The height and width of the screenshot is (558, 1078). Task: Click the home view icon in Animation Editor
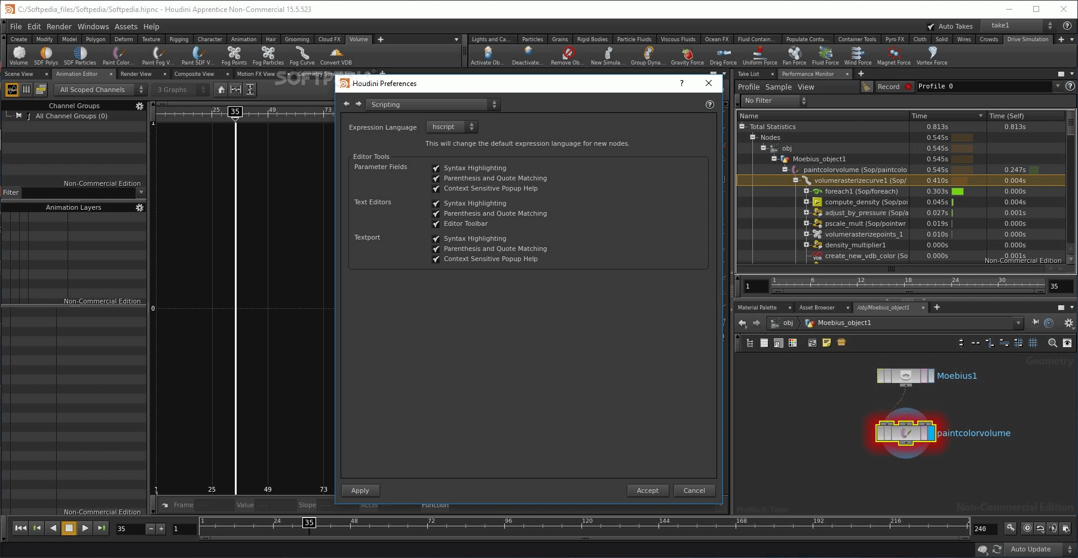click(x=221, y=90)
